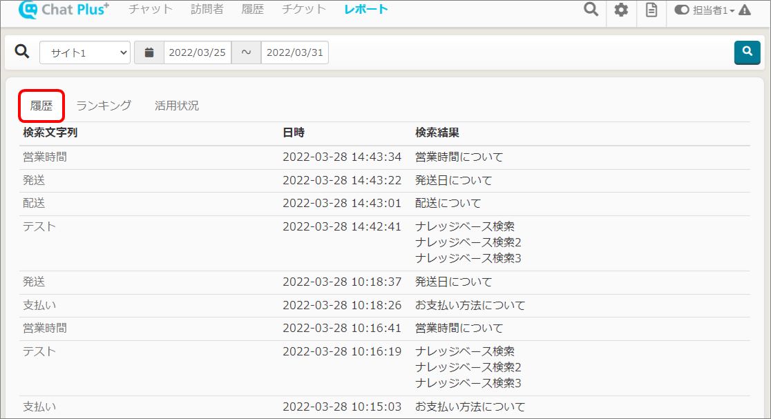Switch to the 活用状況 tab
Image resolution: width=771 pixels, height=419 pixels.
pyautogui.click(x=177, y=106)
